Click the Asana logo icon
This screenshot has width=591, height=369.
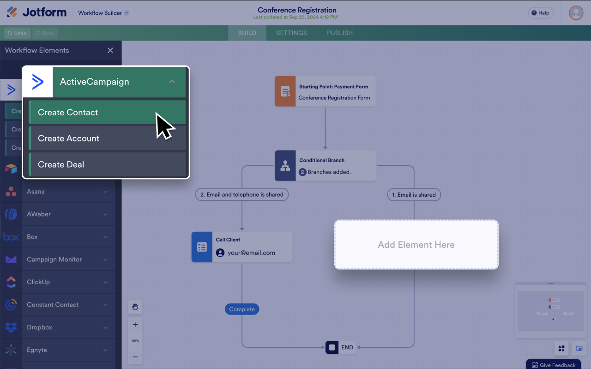11,191
